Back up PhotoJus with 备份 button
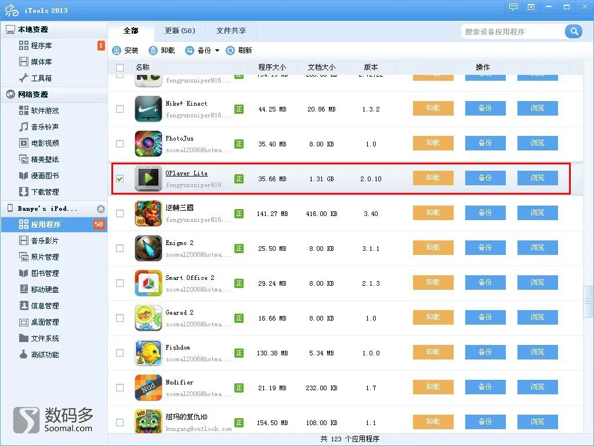The width and height of the screenshot is (594, 446). click(x=486, y=143)
